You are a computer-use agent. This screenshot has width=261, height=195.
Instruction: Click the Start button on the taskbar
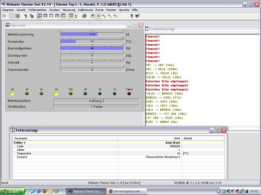coord(12,191)
